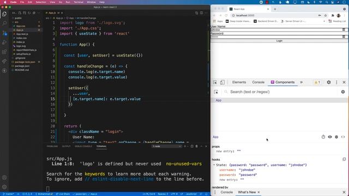Open the Terminal menu in the menu bar
349x196 pixels.
(79, 2)
